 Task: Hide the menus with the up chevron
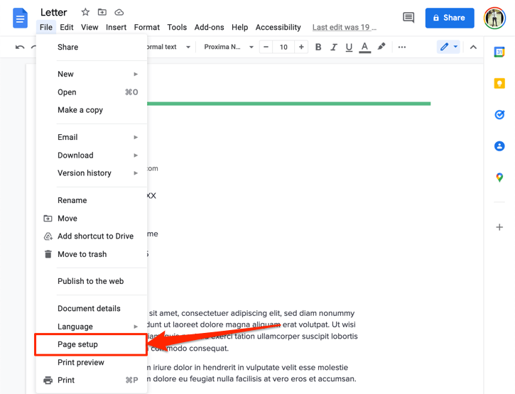coord(473,48)
